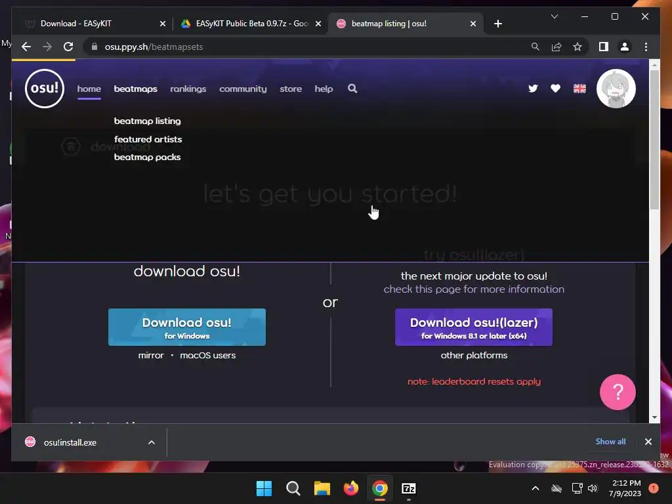Bookmark this page with star icon

(577, 47)
